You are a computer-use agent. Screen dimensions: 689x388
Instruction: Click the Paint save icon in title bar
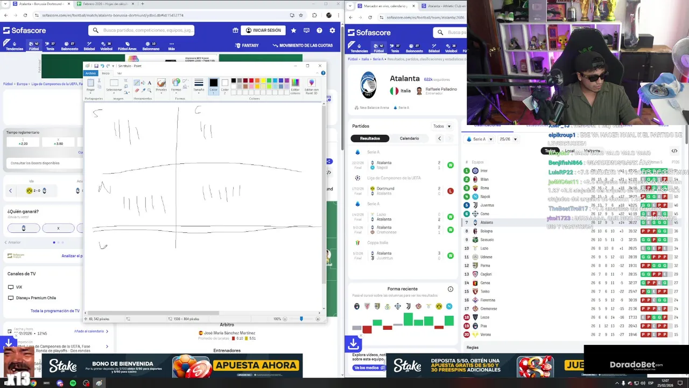(96, 66)
